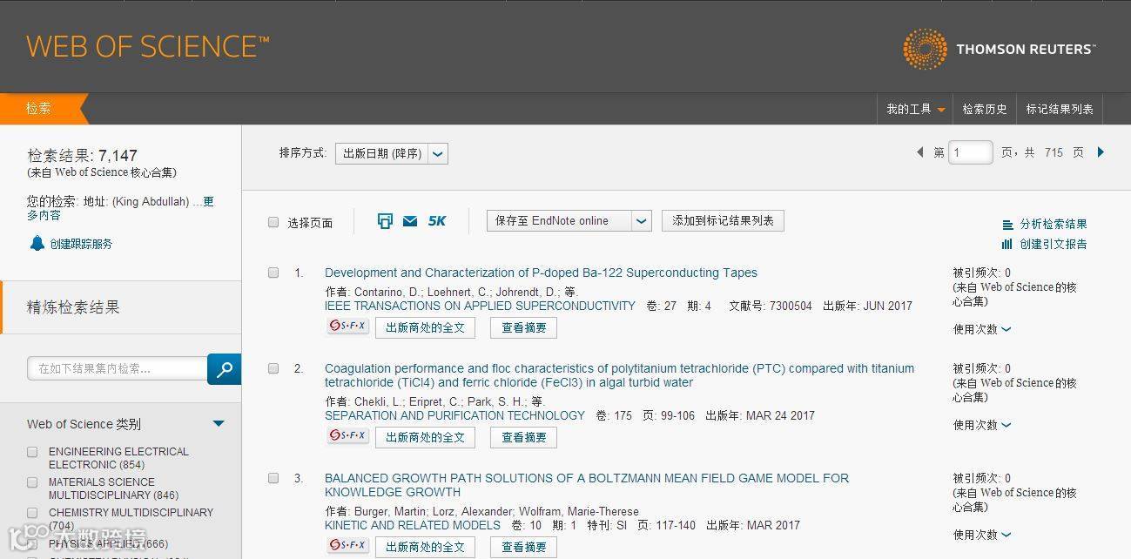Click the WEB OF SCIENCE logo
The height and width of the screenshot is (559, 1131).
click(x=148, y=46)
